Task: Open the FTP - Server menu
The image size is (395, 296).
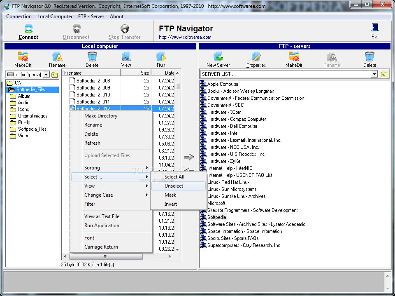Action: (91, 16)
